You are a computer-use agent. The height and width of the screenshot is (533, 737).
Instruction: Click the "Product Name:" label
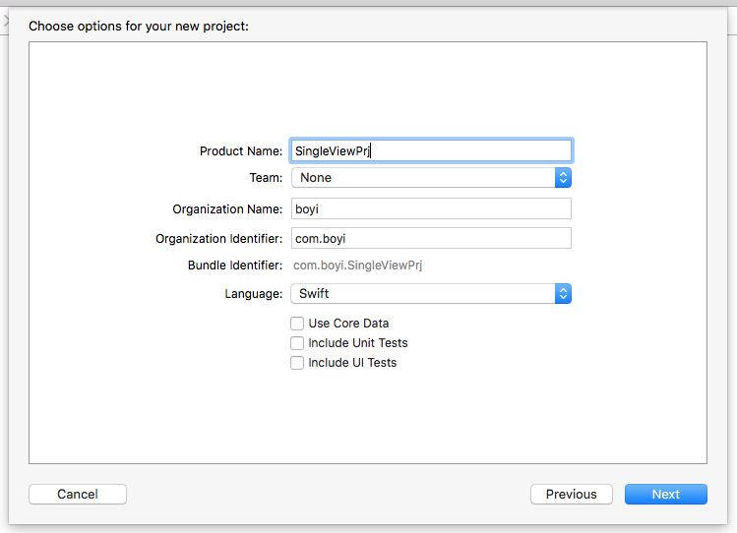pos(241,151)
